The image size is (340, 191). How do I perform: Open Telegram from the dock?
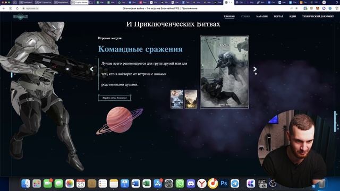pyautogui.click(x=235, y=184)
